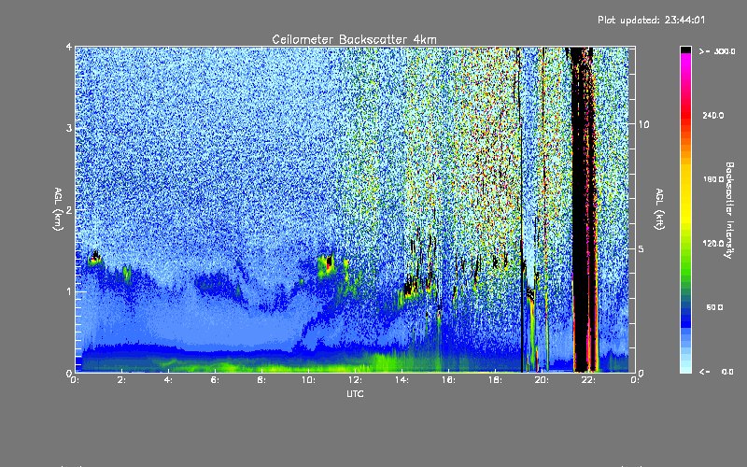This screenshot has height=467, width=747.
Task: Click the '10:' time tick label
Action: [x=308, y=380]
